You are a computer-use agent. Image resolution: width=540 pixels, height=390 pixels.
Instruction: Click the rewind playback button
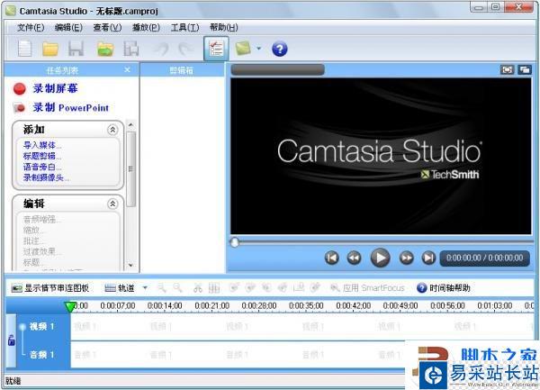(354, 258)
